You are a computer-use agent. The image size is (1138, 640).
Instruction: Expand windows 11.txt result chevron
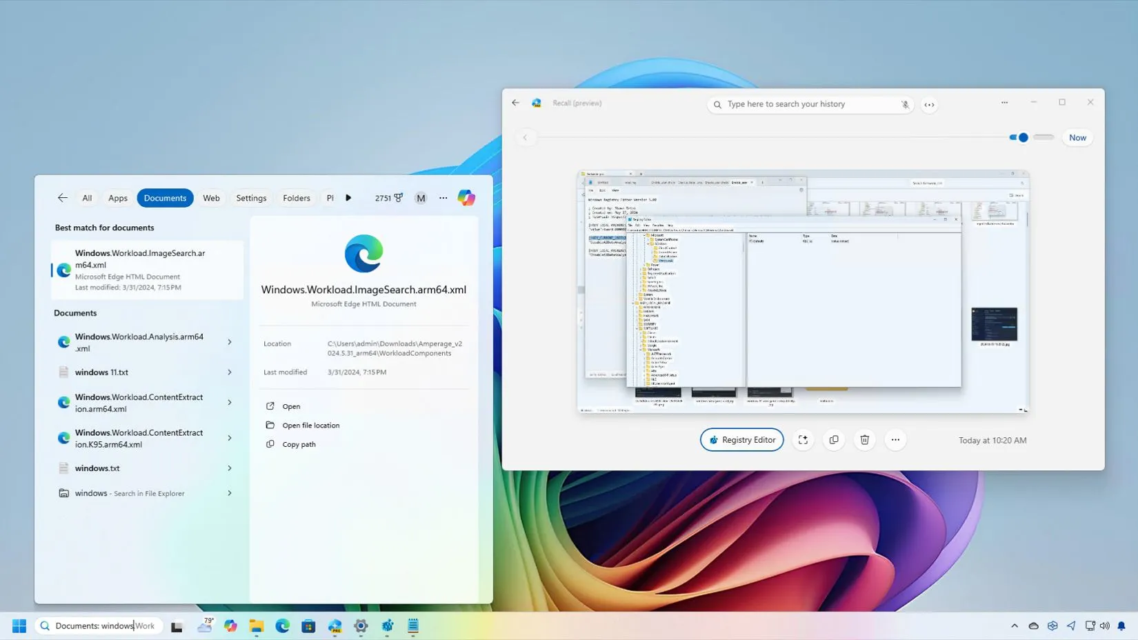coord(230,372)
